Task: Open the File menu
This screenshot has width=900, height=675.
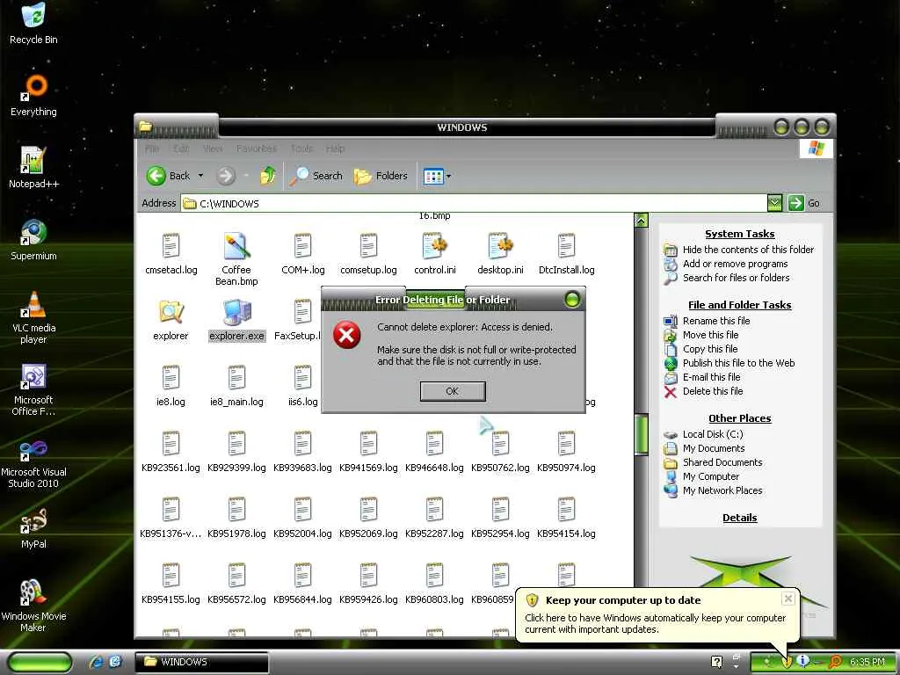Action: (x=152, y=149)
